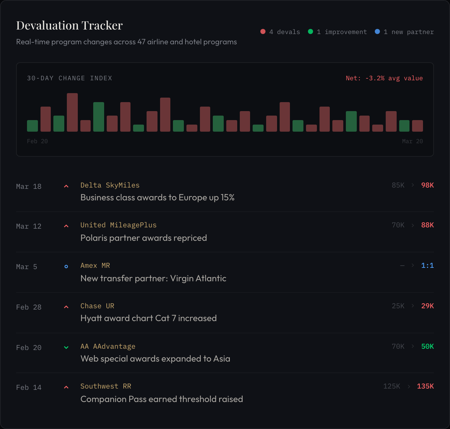Toggle the devaluation filter via 4 devals label
Viewport: 450px width, 429px height.
(x=285, y=32)
